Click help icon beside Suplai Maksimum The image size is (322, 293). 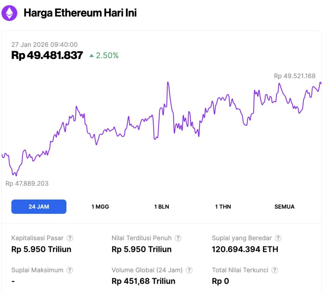coord(70,270)
